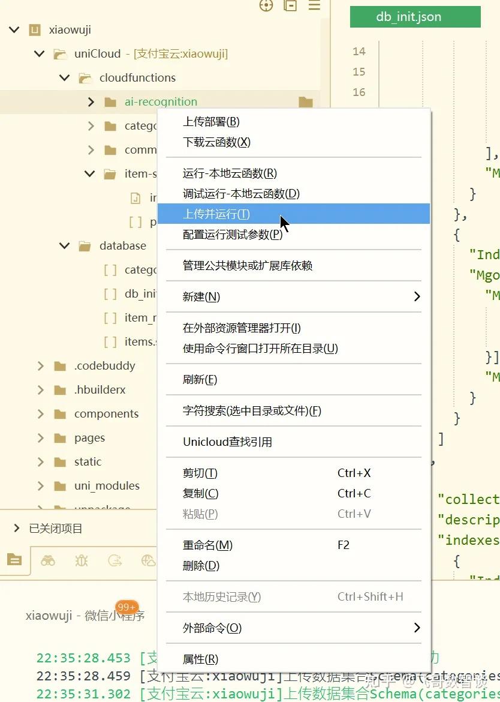Open the 新建 submenu
Image resolution: width=500 pixels, height=702 pixels.
click(201, 297)
